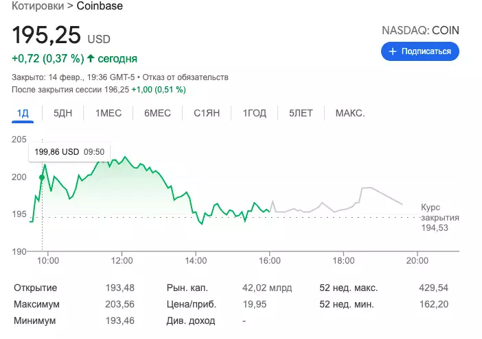Image resolution: width=482 pixels, height=339 pixels.
Task: Switch to the 1ГОД chart tab
Action: point(254,113)
